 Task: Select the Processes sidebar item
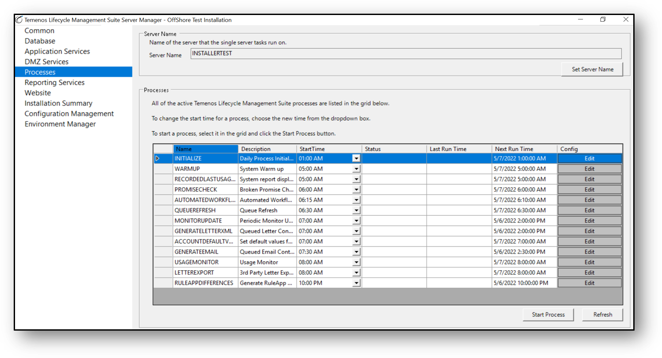click(73, 72)
